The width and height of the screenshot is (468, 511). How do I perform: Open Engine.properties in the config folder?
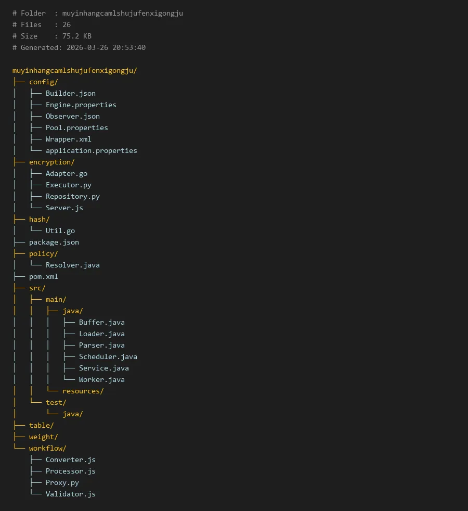[81, 105]
